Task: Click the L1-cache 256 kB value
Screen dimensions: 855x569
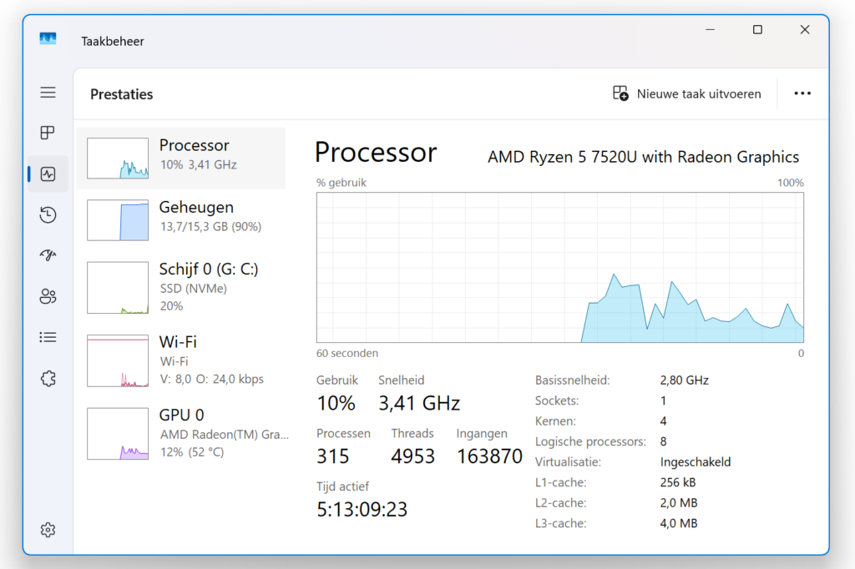Action: [678, 482]
